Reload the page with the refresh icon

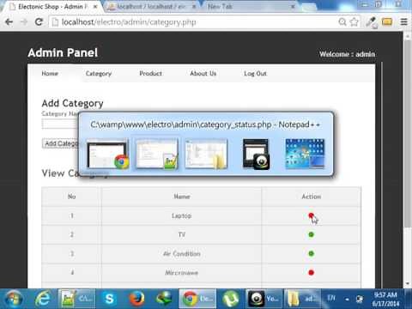(x=39, y=22)
